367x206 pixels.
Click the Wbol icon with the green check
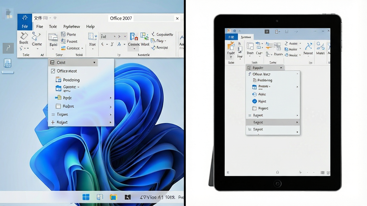click(x=145, y=36)
